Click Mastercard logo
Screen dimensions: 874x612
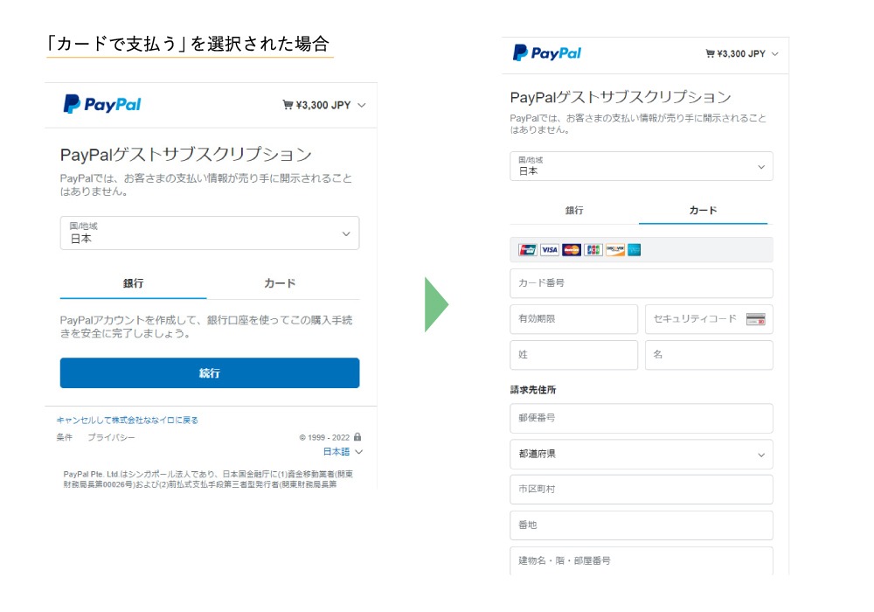click(572, 250)
